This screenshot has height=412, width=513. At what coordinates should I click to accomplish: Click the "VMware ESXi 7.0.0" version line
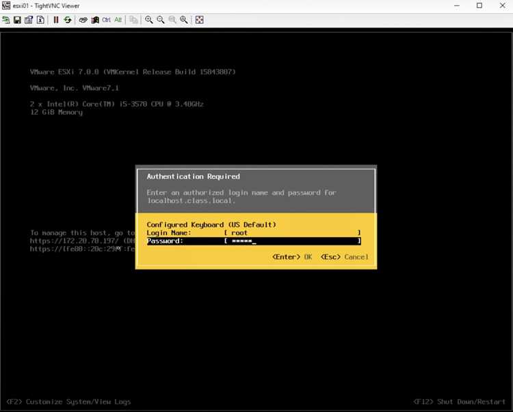click(133, 72)
